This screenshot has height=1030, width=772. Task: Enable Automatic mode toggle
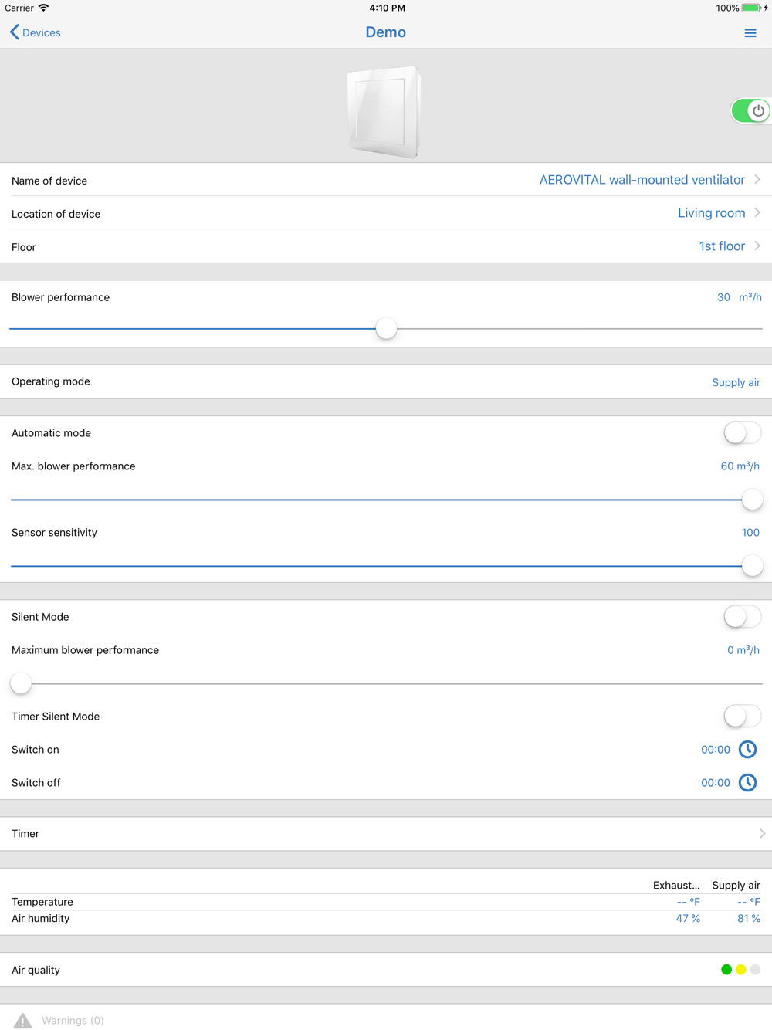pos(742,433)
